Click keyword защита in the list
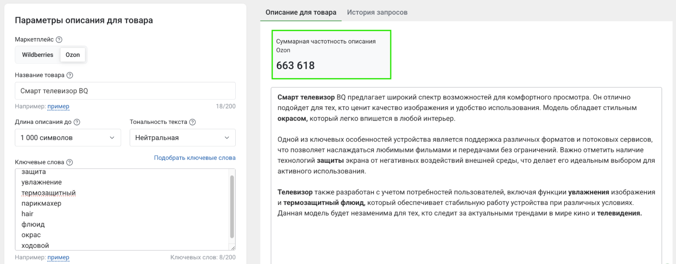 pyautogui.click(x=33, y=172)
